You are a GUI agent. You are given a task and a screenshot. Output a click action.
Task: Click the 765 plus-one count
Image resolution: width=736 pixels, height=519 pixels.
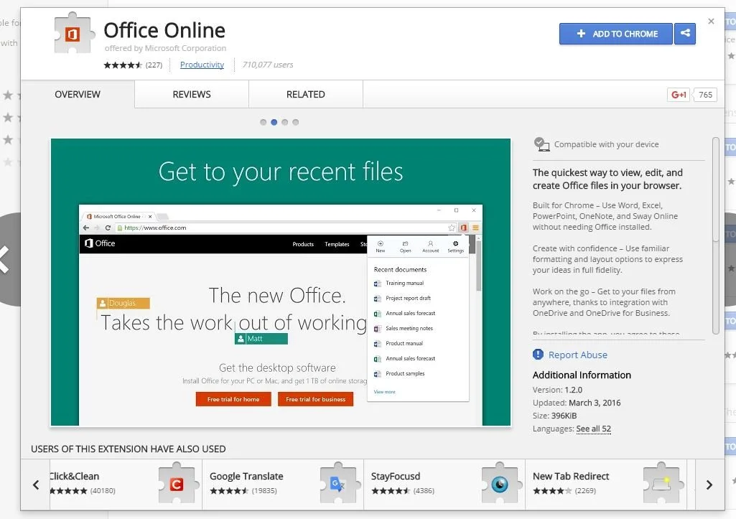pos(705,95)
